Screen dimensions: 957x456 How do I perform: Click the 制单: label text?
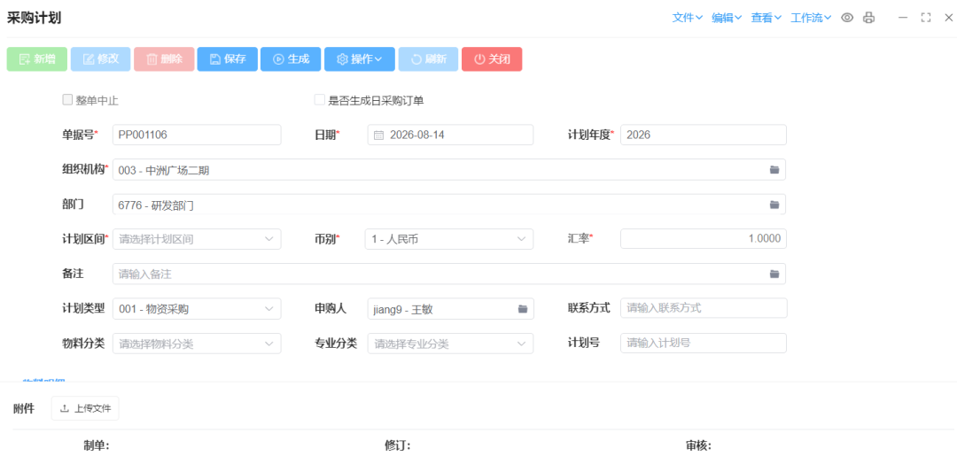[96, 445]
